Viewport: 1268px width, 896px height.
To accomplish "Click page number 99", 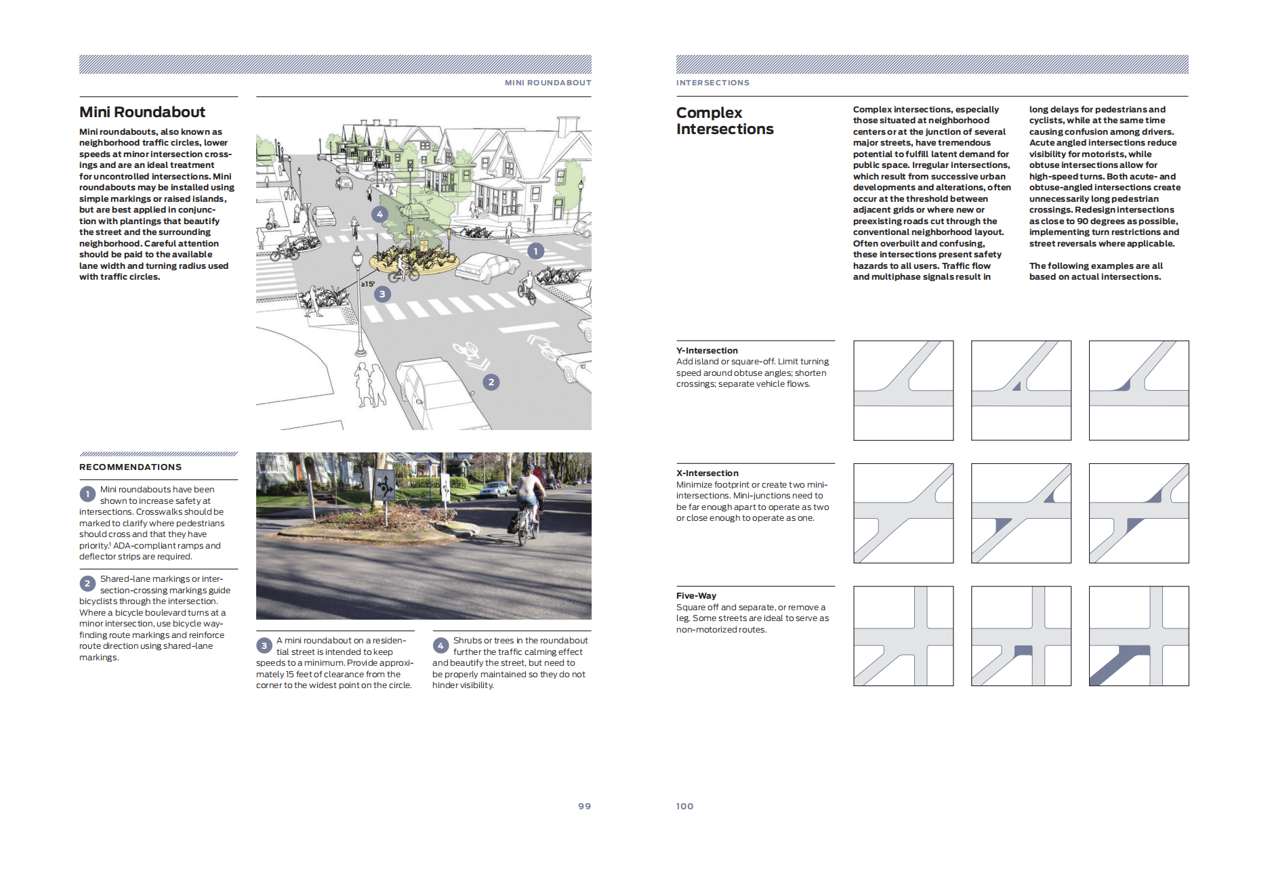I will coord(584,806).
